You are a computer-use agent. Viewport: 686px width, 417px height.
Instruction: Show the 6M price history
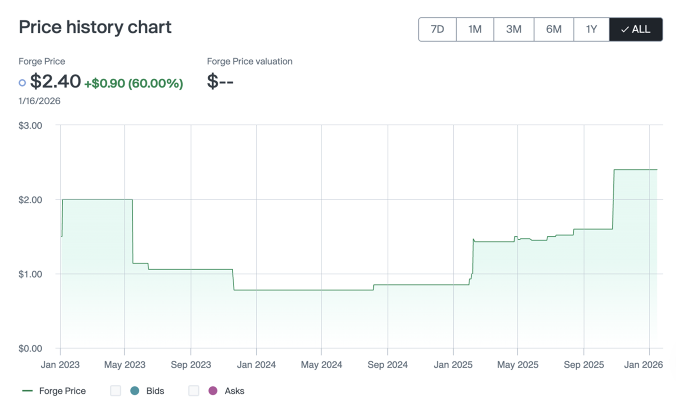(553, 29)
